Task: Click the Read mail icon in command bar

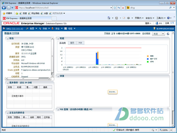Action: (124, 18)
